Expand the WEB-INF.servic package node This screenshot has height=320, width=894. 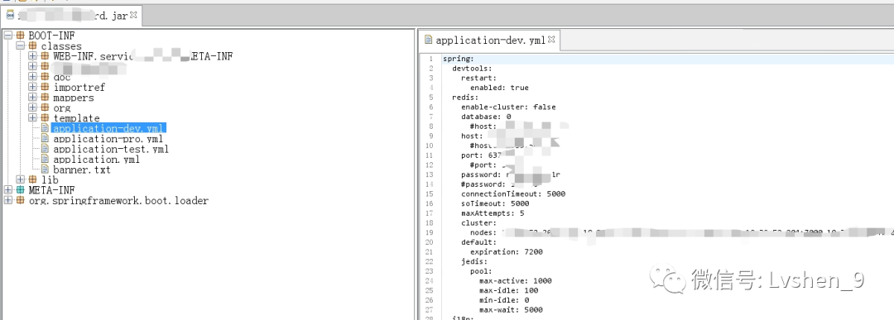32,56
